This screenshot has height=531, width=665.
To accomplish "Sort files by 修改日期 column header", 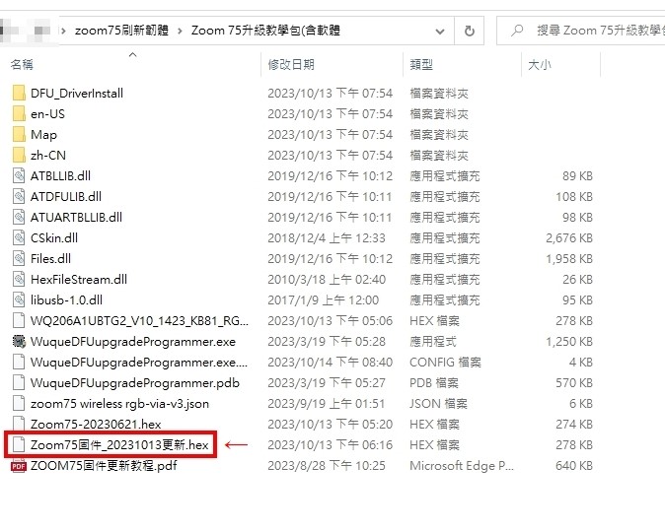I will coord(291,65).
